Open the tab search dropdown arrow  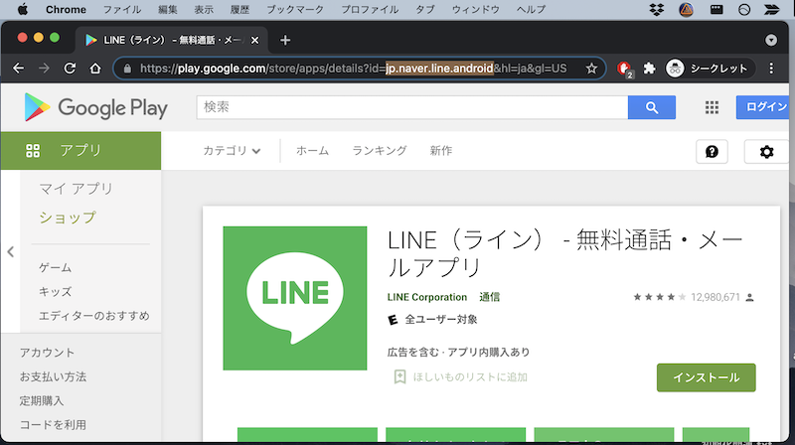[772, 40]
